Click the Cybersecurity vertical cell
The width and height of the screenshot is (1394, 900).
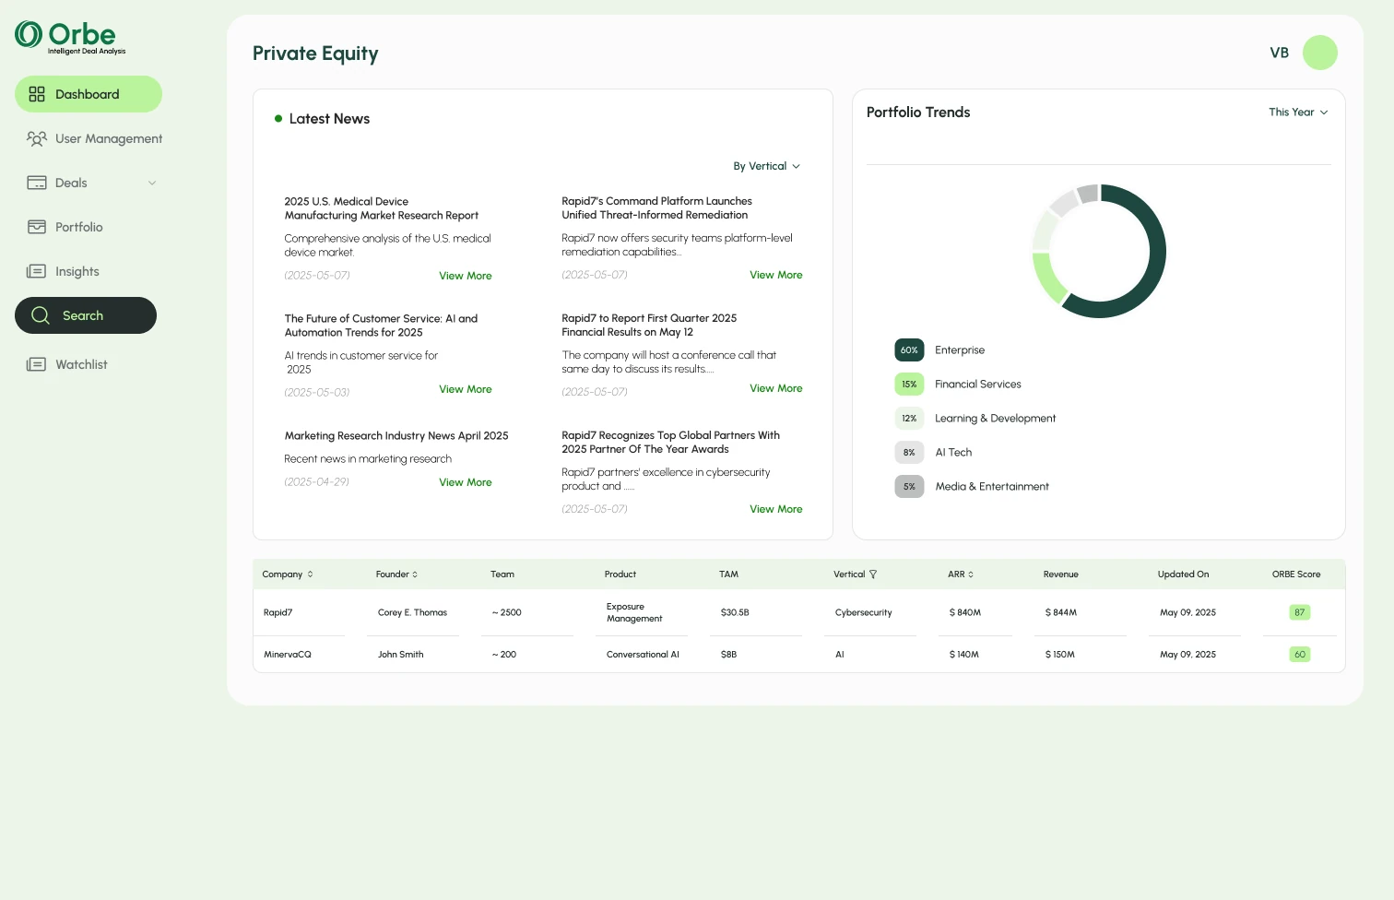[864, 612]
